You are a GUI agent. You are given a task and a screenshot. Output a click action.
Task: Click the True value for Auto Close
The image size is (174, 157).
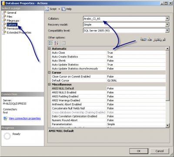point(110,53)
